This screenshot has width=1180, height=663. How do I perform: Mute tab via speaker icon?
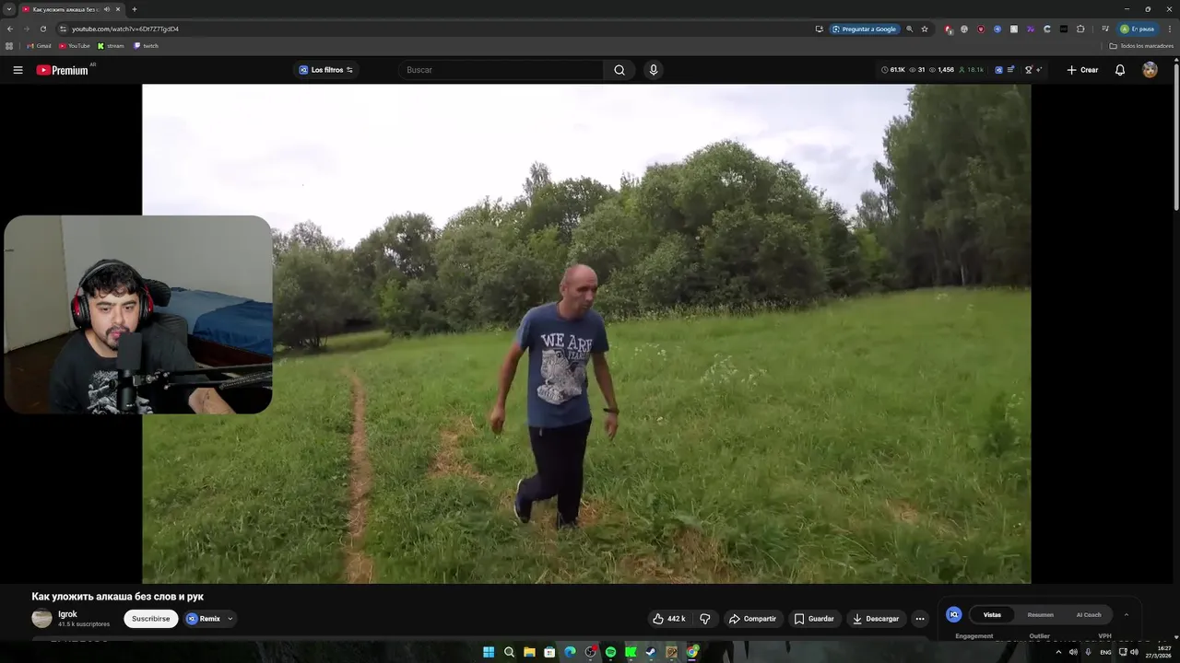point(107,9)
